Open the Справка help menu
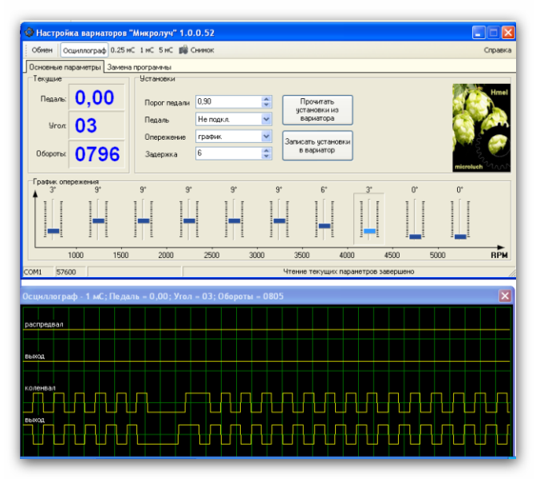The image size is (536, 479). point(498,50)
